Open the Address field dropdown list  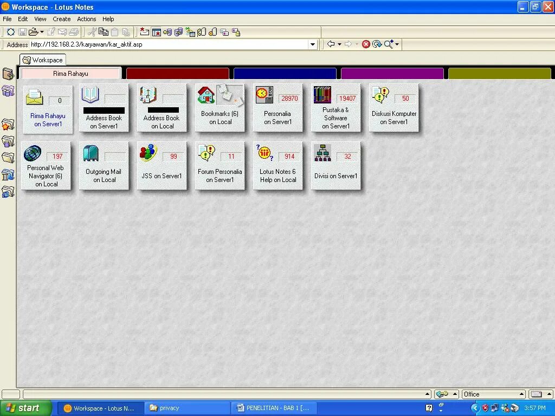coord(313,44)
